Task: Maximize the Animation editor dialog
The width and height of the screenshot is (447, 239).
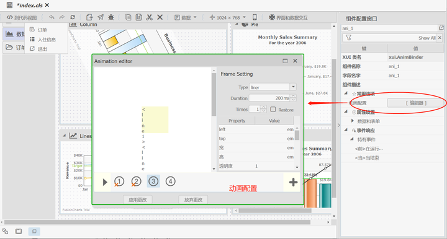Action: 285,61
